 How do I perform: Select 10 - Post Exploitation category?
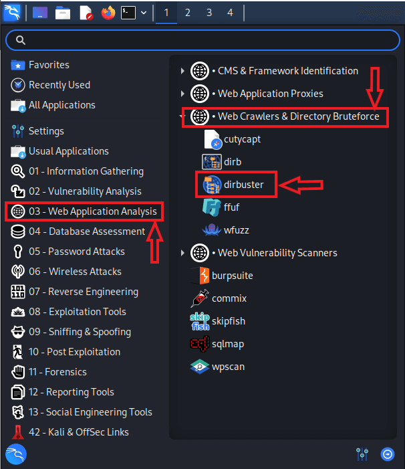point(65,352)
